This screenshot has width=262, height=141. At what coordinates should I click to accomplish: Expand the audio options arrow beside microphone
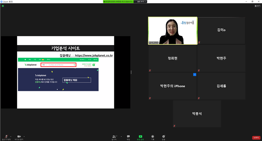click(11, 137)
